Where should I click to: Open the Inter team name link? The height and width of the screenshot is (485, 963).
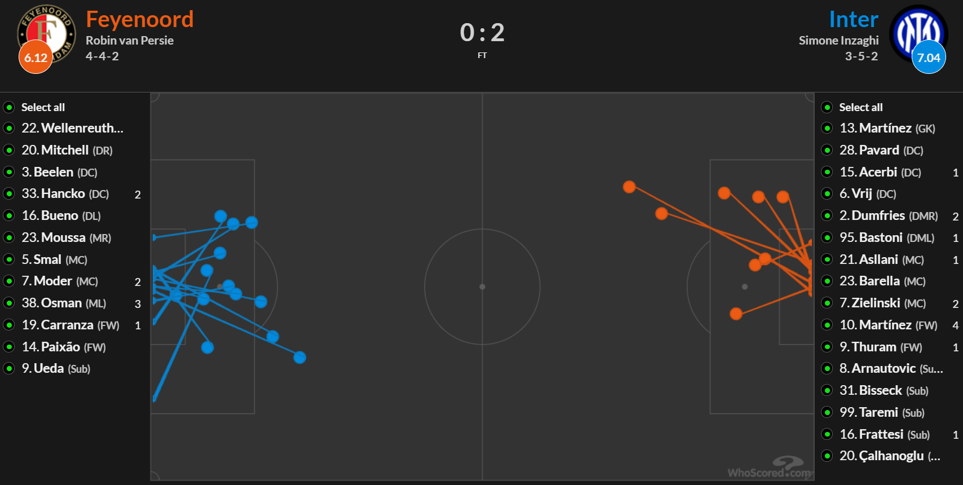[854, 19]
